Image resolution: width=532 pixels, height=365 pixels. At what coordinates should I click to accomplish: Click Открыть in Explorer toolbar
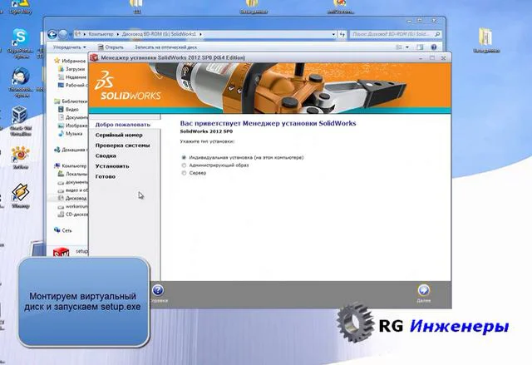pos(111,47)
